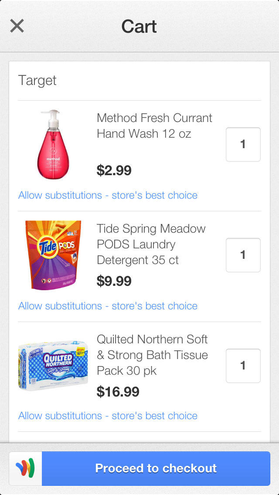The height and width of the screenshot is (495, 279).
Task: Select the Quilted Northern quantity field
Action: pyautogui.click(x=243, y=366)
